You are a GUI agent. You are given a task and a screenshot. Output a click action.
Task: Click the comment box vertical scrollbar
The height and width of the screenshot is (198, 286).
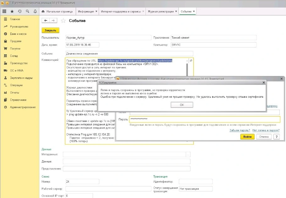(x=187, y=69)
